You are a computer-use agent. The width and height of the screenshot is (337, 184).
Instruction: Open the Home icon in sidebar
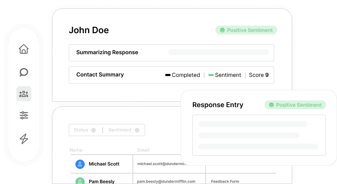point(24,49)
